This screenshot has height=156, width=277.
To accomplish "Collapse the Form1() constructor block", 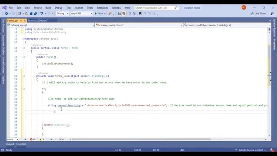I will [x=23, y=57].
